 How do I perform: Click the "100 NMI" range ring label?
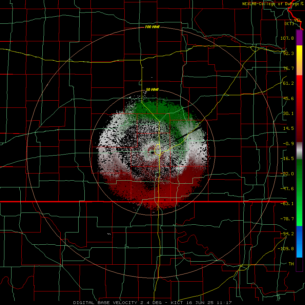(152, 27)
